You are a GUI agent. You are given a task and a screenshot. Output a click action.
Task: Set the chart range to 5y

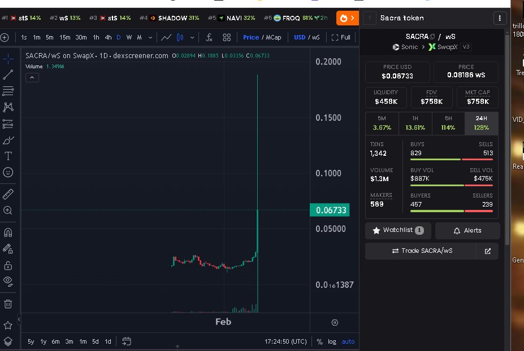pos(31,341)
